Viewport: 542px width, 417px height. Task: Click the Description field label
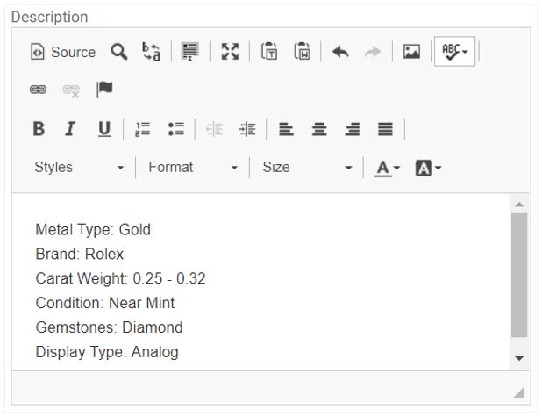tap(49, 17)
